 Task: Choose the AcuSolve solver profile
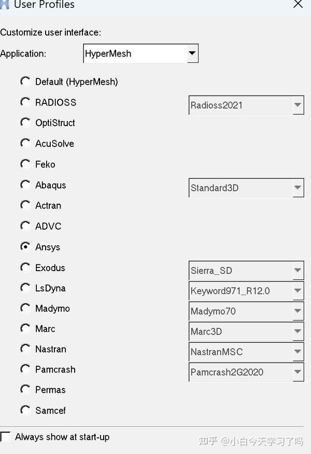(x=25, y=143)
